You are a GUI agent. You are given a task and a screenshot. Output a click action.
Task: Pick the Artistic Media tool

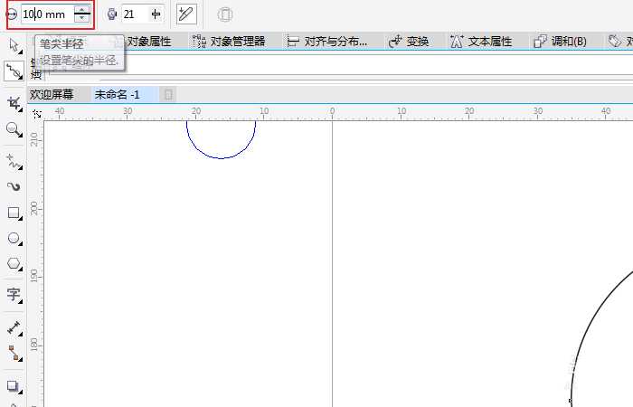point(14,186)
